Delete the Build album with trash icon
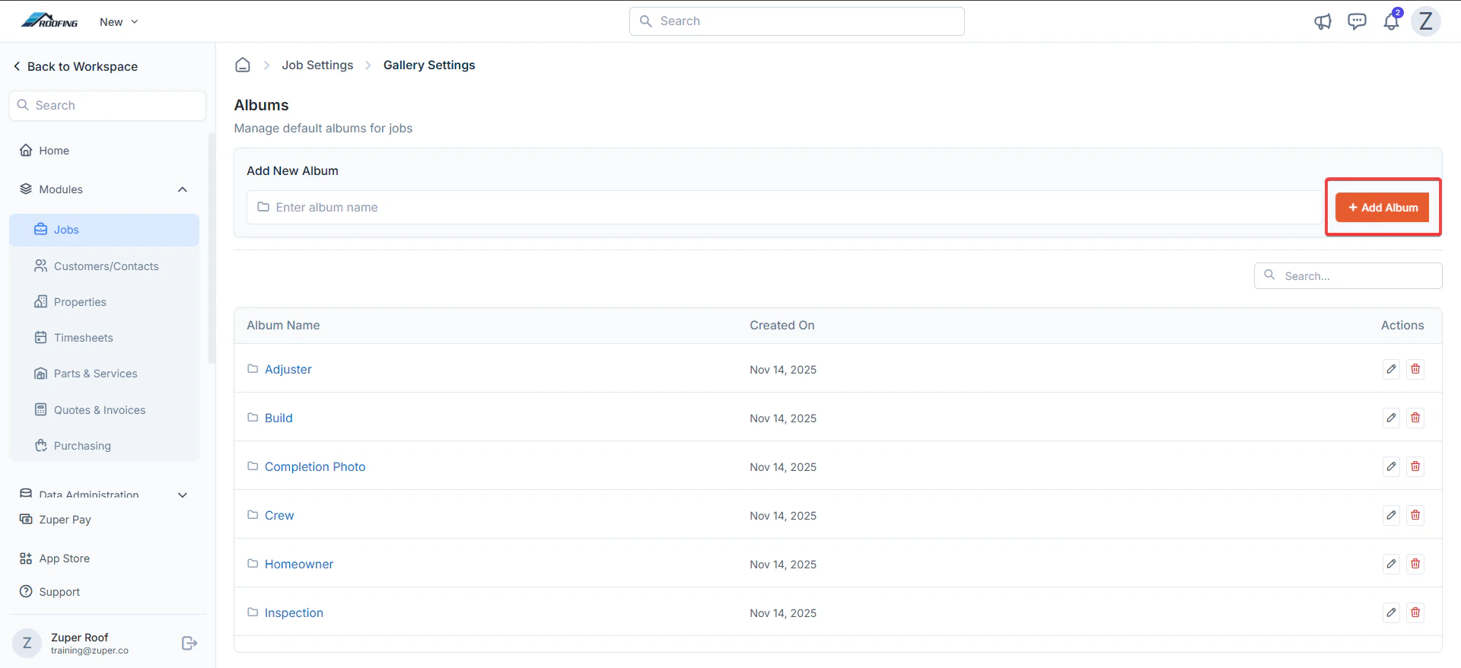Image resolution: width=1461 pixels, height=668 pixels. (x=1415, y=418)
